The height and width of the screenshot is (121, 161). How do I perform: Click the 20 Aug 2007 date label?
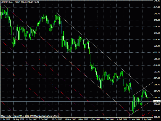[x=19, y=119]
